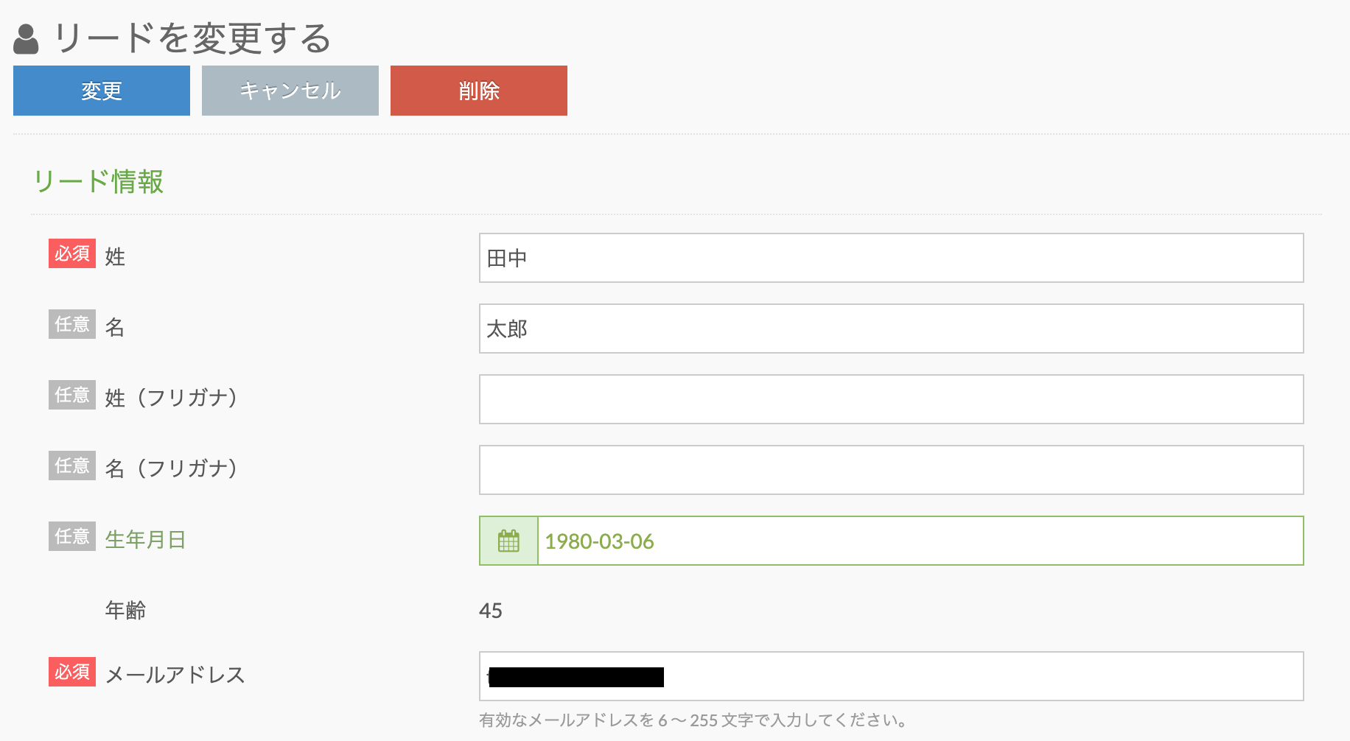
Task: Click the empty 姓（フリガナ） input field
Action: point(890,399)
